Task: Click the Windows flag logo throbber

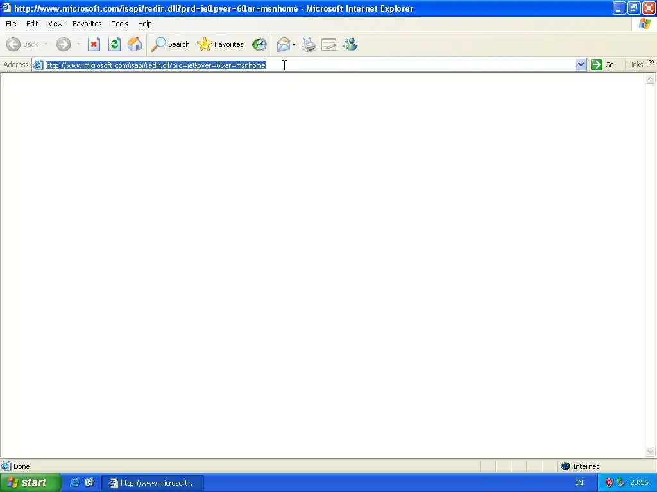Action: pyautogui.click(x=644, y=24)
